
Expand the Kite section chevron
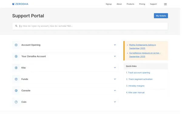(x=115, y=68)
